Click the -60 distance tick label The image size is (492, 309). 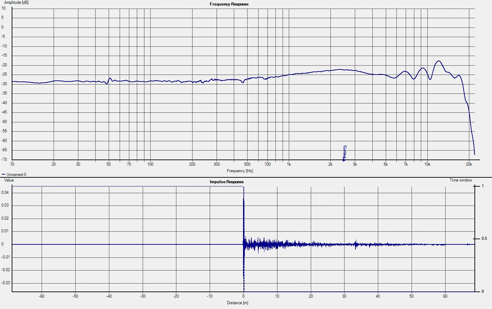41,296
